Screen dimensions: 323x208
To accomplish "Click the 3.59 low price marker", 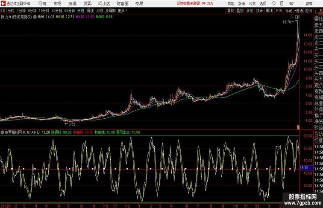I will 72,124.
